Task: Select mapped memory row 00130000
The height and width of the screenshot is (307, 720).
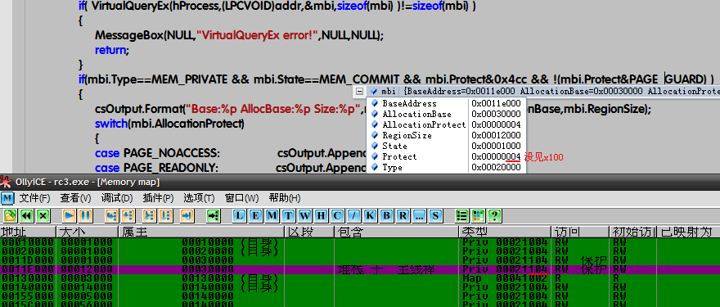Action: coord(360,278)
